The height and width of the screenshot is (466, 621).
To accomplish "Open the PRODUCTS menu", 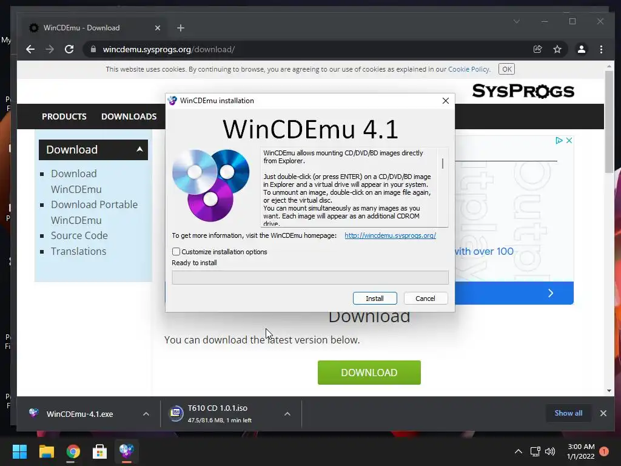I will [x=64, y=116].
